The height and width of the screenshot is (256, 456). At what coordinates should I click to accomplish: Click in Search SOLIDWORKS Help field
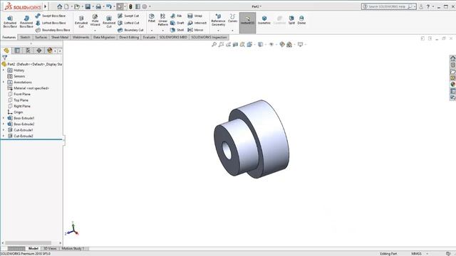click(386, 6)
